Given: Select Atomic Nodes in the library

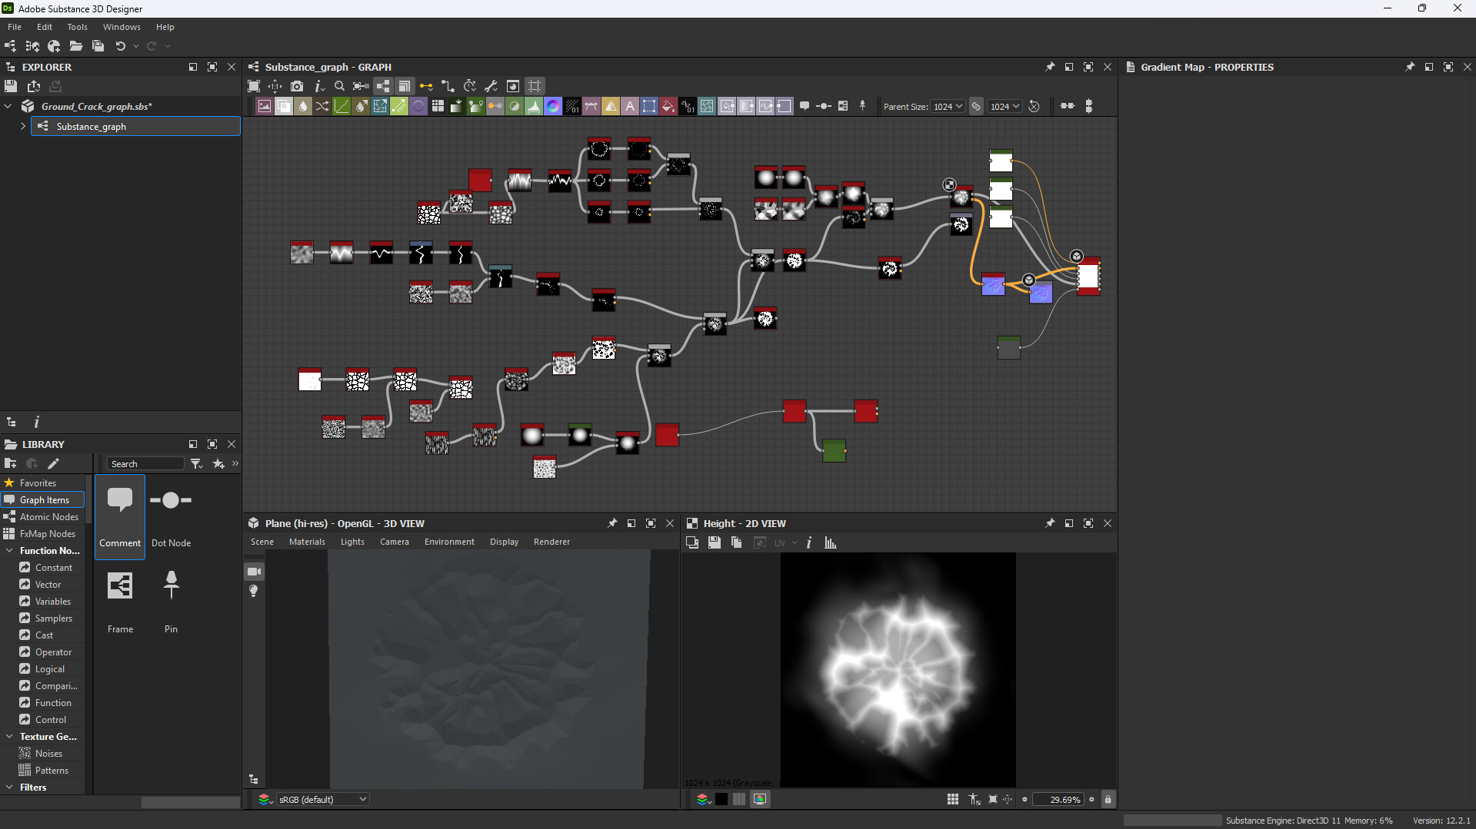Looking at the screenshot, I should point(48,517).
